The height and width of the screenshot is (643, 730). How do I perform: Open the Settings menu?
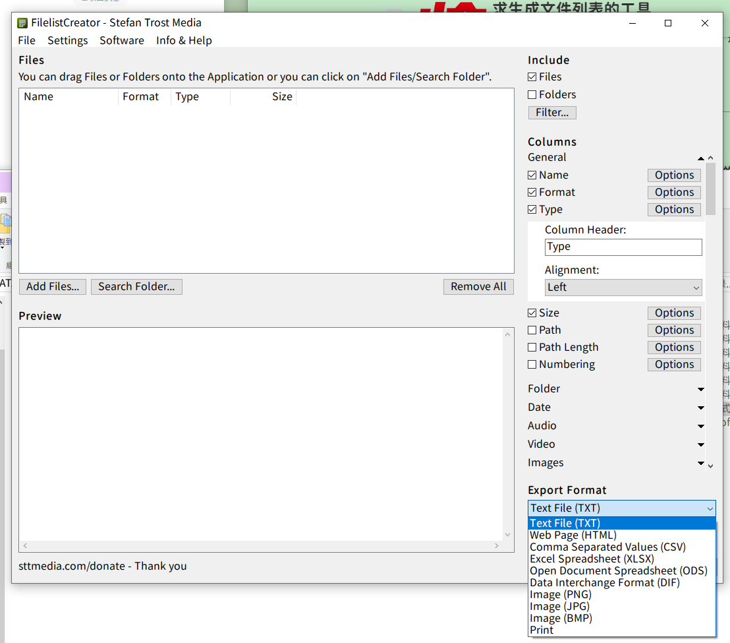[x=67, y=41]
